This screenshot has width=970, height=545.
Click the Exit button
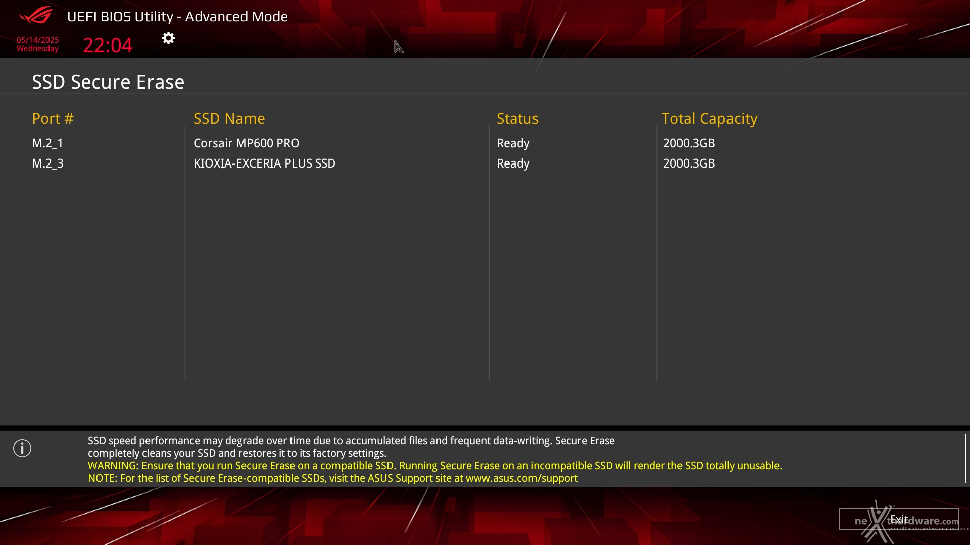click(x=899, y=519)
